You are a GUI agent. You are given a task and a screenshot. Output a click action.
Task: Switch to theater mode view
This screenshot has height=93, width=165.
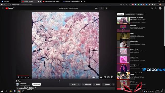tap(108, 77)
